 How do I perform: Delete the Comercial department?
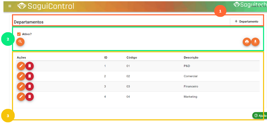(x=30, y=76)
